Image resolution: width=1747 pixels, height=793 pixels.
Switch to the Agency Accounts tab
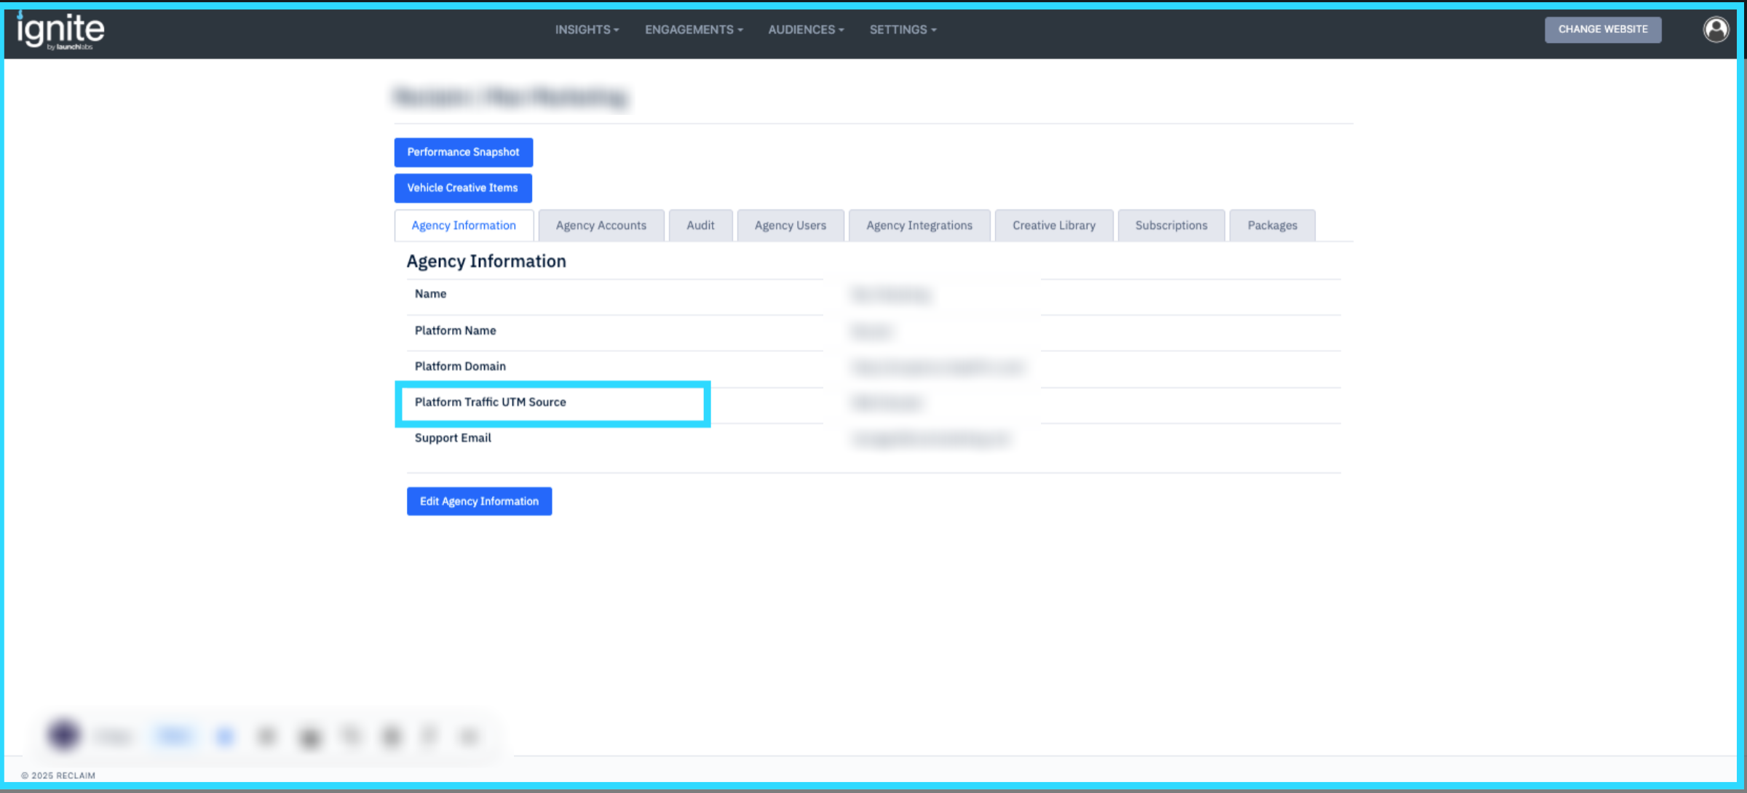601,226
